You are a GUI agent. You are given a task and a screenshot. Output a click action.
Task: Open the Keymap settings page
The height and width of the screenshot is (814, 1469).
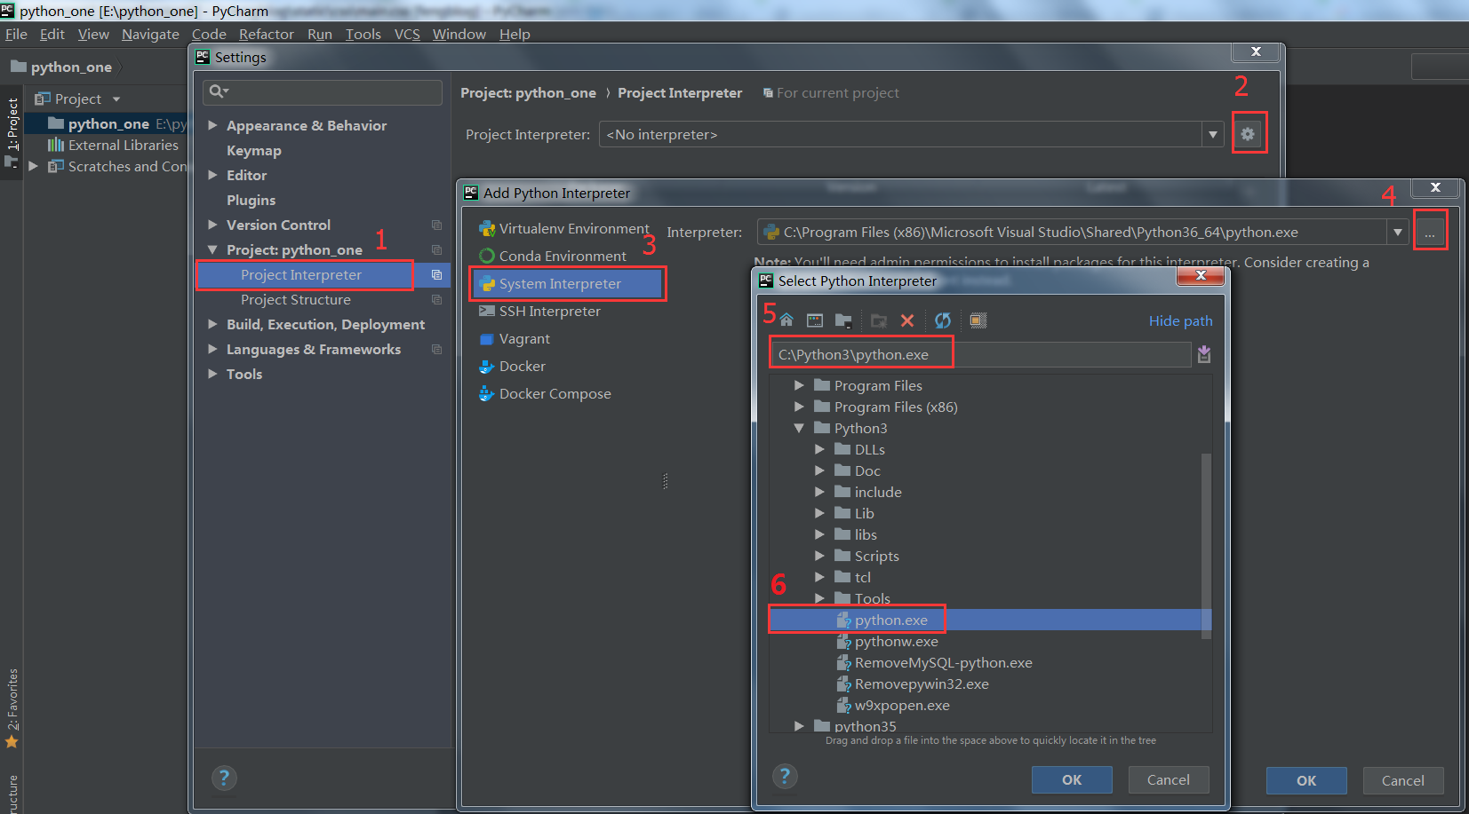click(x=253, y=151)
